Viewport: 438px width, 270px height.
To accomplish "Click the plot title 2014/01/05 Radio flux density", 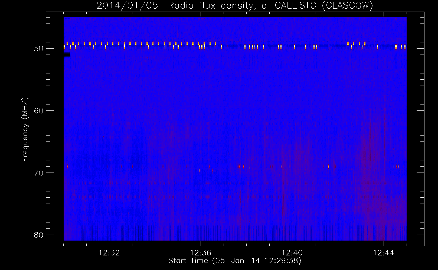I will pyautogui.click(x=235, y=5).
